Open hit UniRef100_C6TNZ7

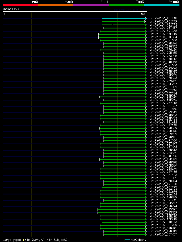click(163, 28)
